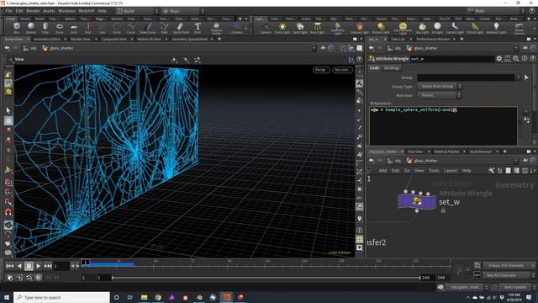Click the timeline frame slider
The image size is (538, 303).
(x=266, y=263)
